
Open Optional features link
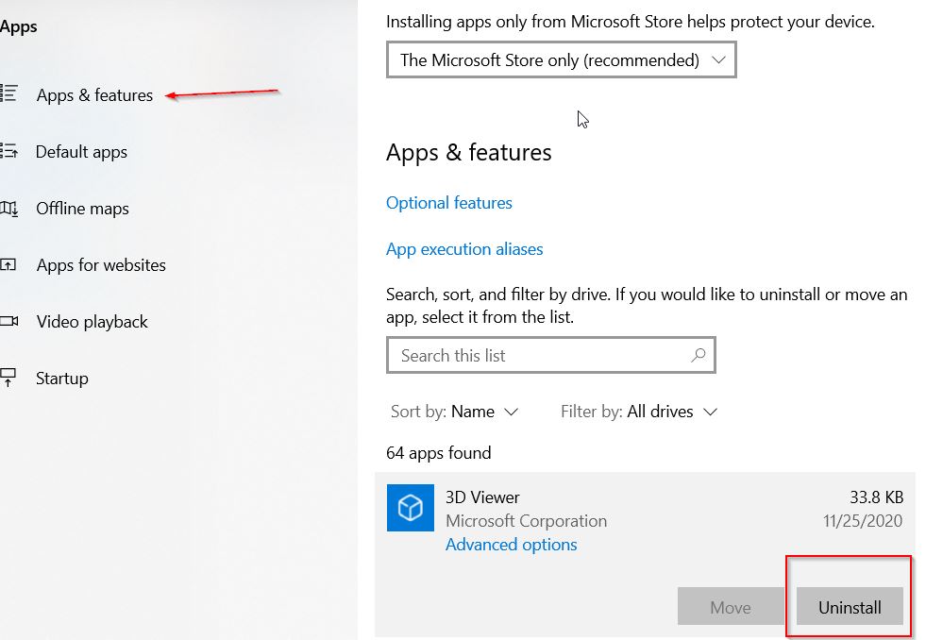click(x=448, y=203)
